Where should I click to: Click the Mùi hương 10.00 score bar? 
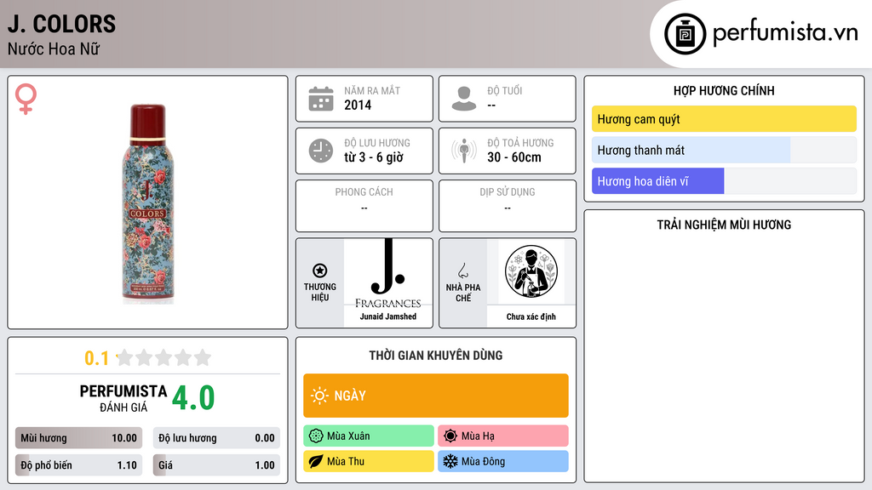click(78, 438)
